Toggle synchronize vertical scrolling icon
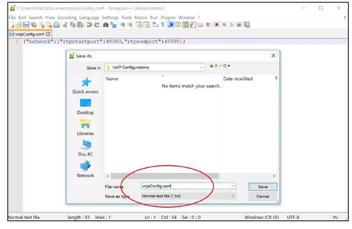 coord(139,25)
